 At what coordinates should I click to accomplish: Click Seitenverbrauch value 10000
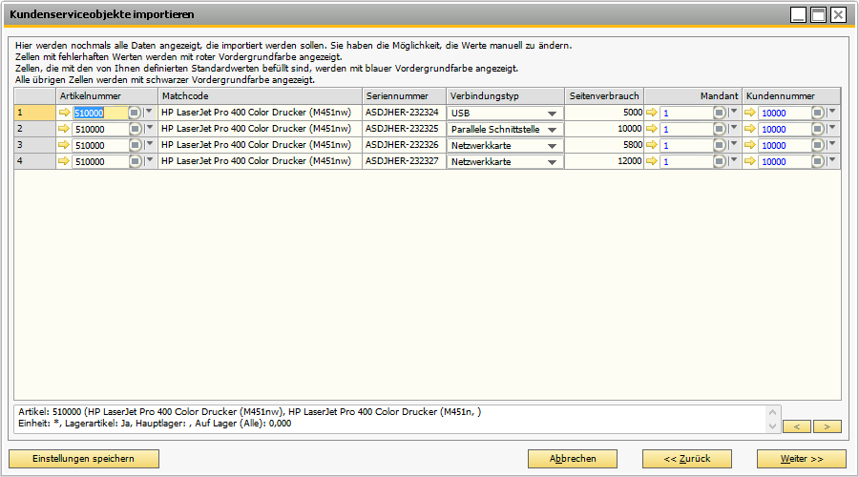604,129
